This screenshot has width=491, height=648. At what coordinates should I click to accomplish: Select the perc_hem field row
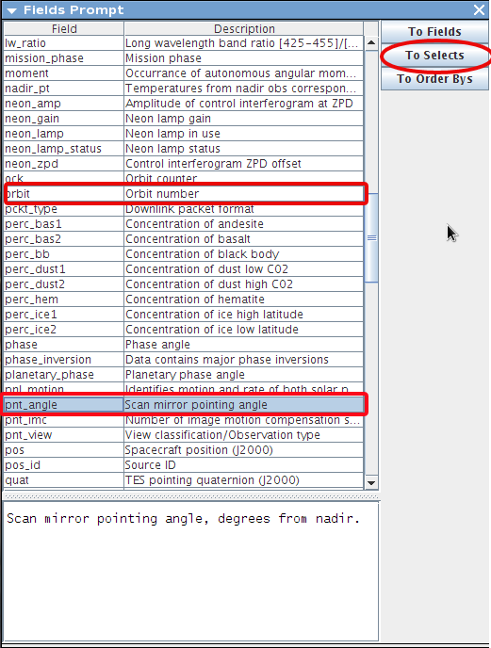[x=184, y=300]
